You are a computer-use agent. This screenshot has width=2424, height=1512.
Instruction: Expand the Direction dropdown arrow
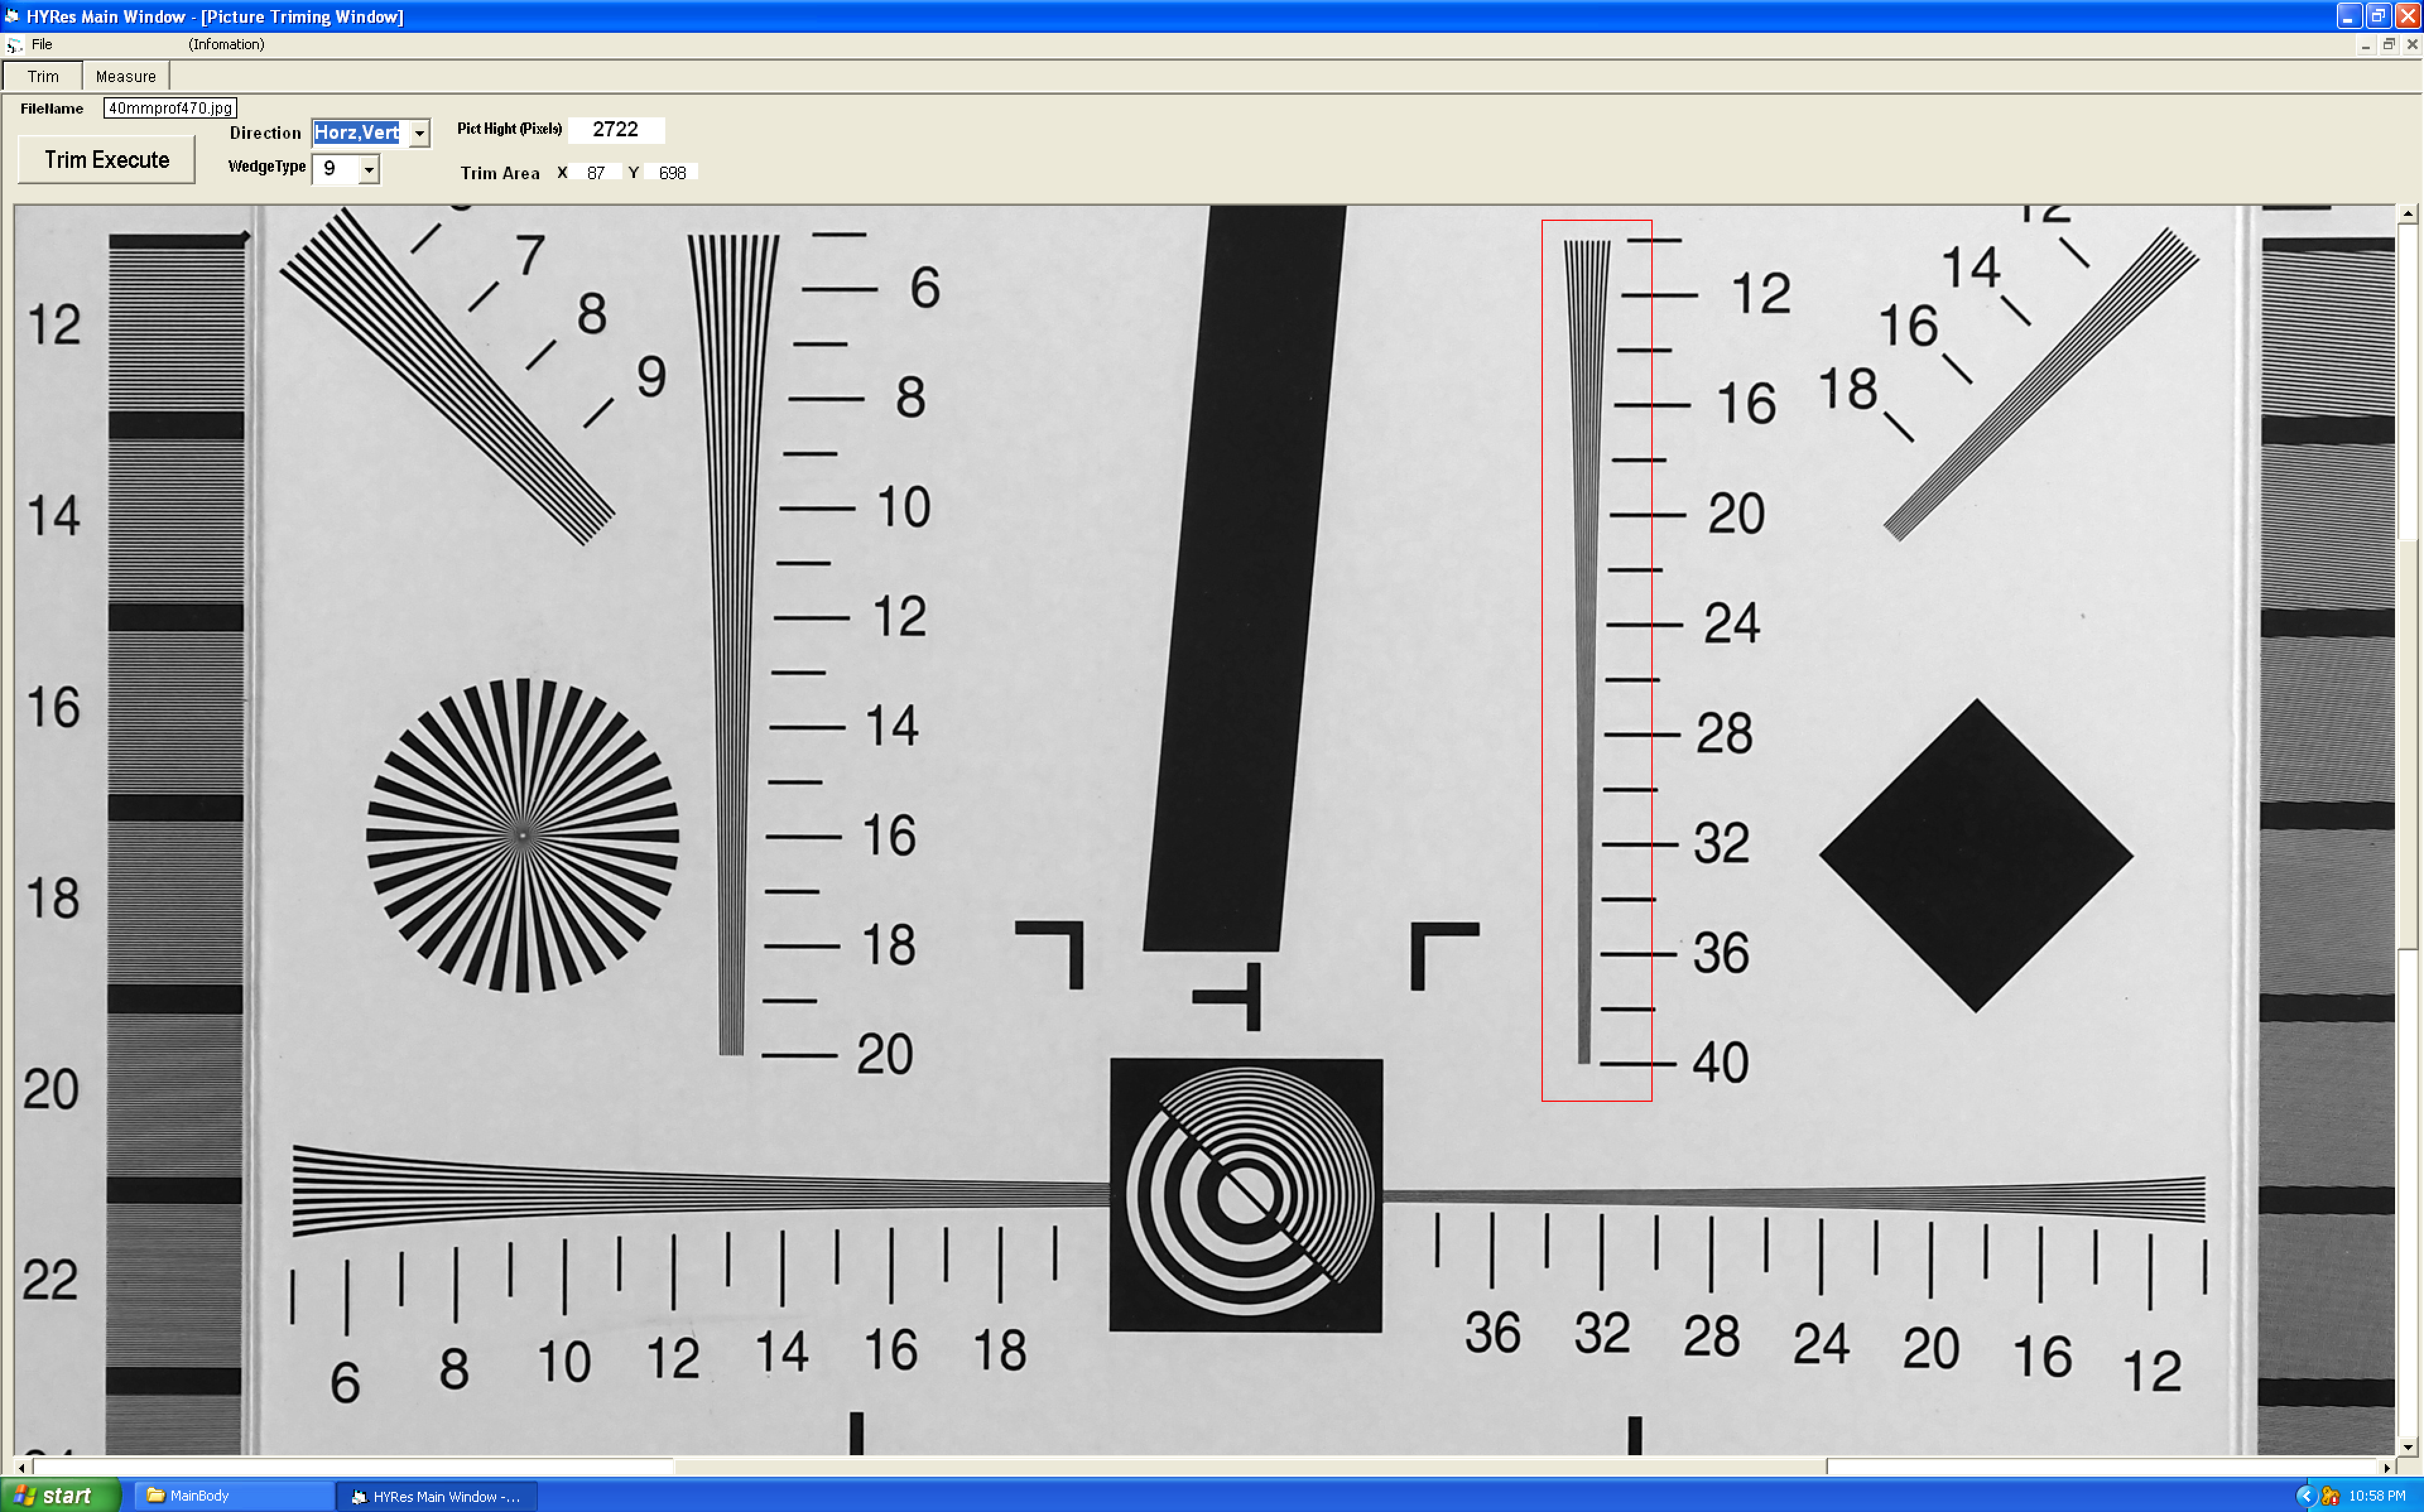pos(420,133)
